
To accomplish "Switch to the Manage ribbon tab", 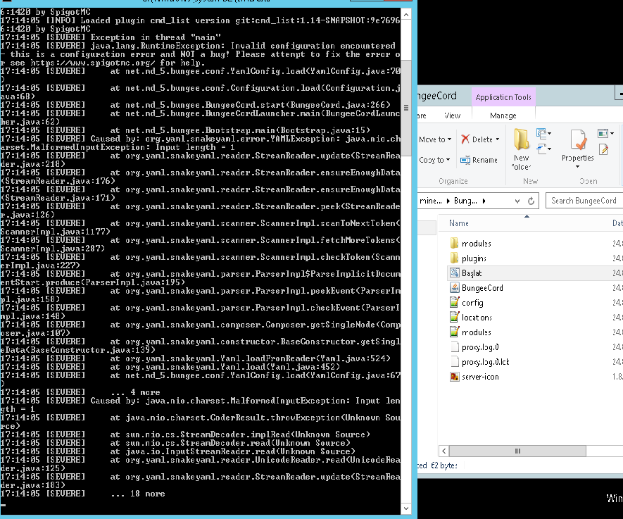I will click(503, 115).
